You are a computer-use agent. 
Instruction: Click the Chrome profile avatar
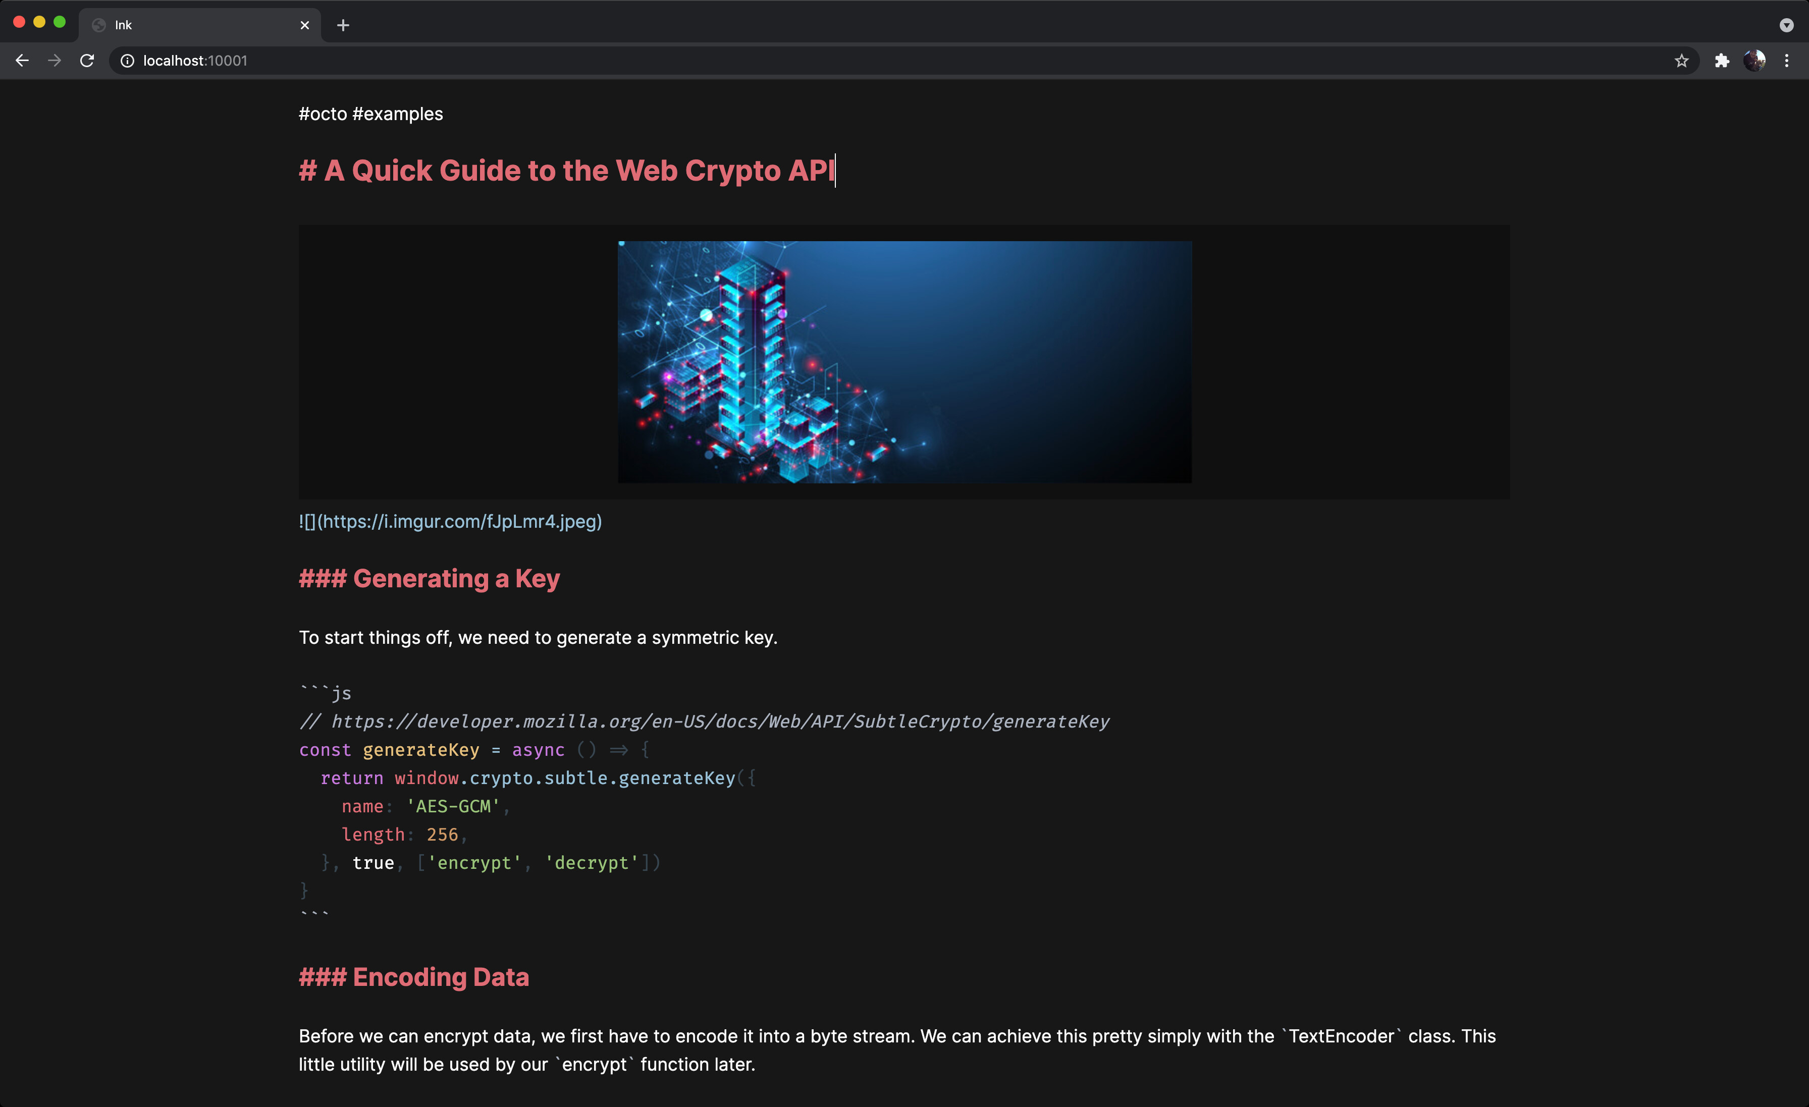[1755, 60]
